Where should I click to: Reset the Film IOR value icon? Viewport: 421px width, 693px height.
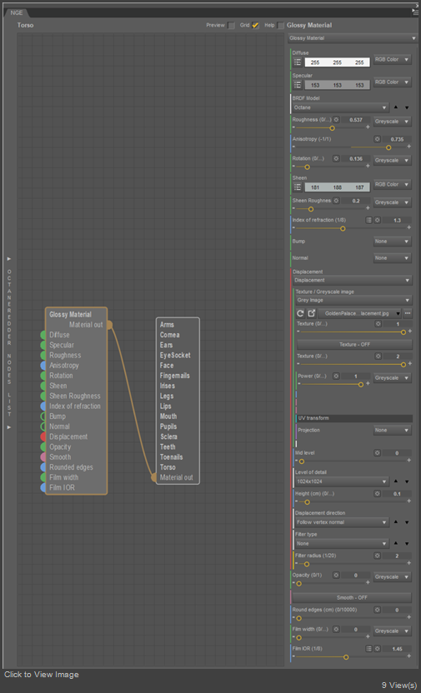coord(377,649)
